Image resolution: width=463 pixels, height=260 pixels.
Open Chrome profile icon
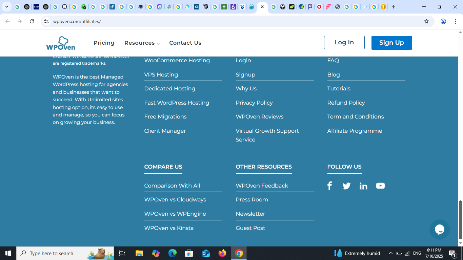443,21
